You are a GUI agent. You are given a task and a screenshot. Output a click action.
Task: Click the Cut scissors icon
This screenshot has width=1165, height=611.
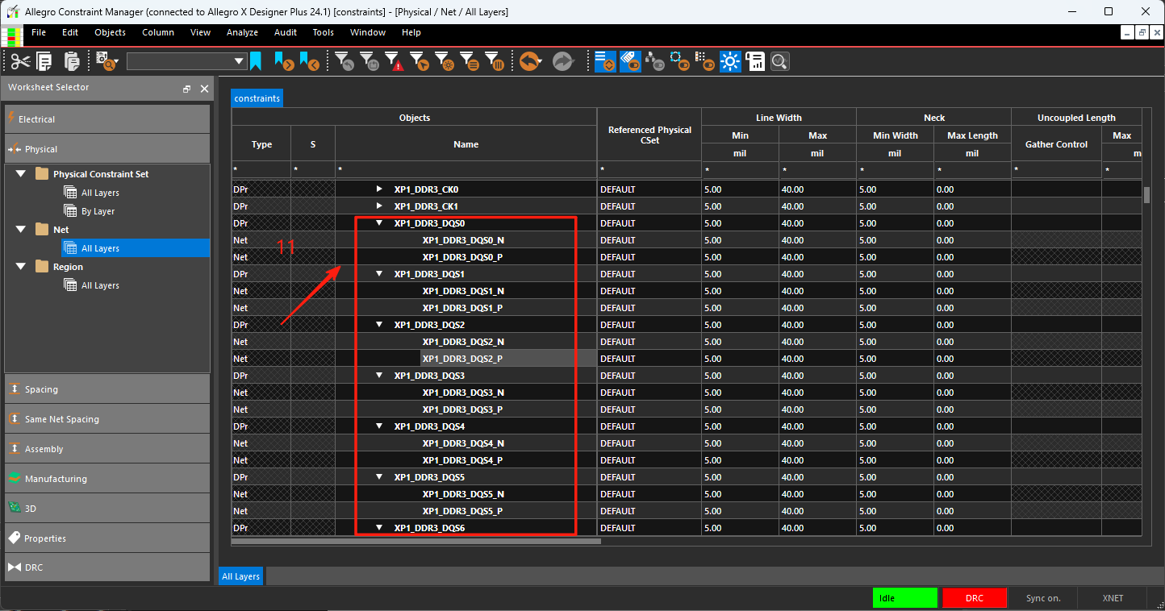tap(20, 61)
